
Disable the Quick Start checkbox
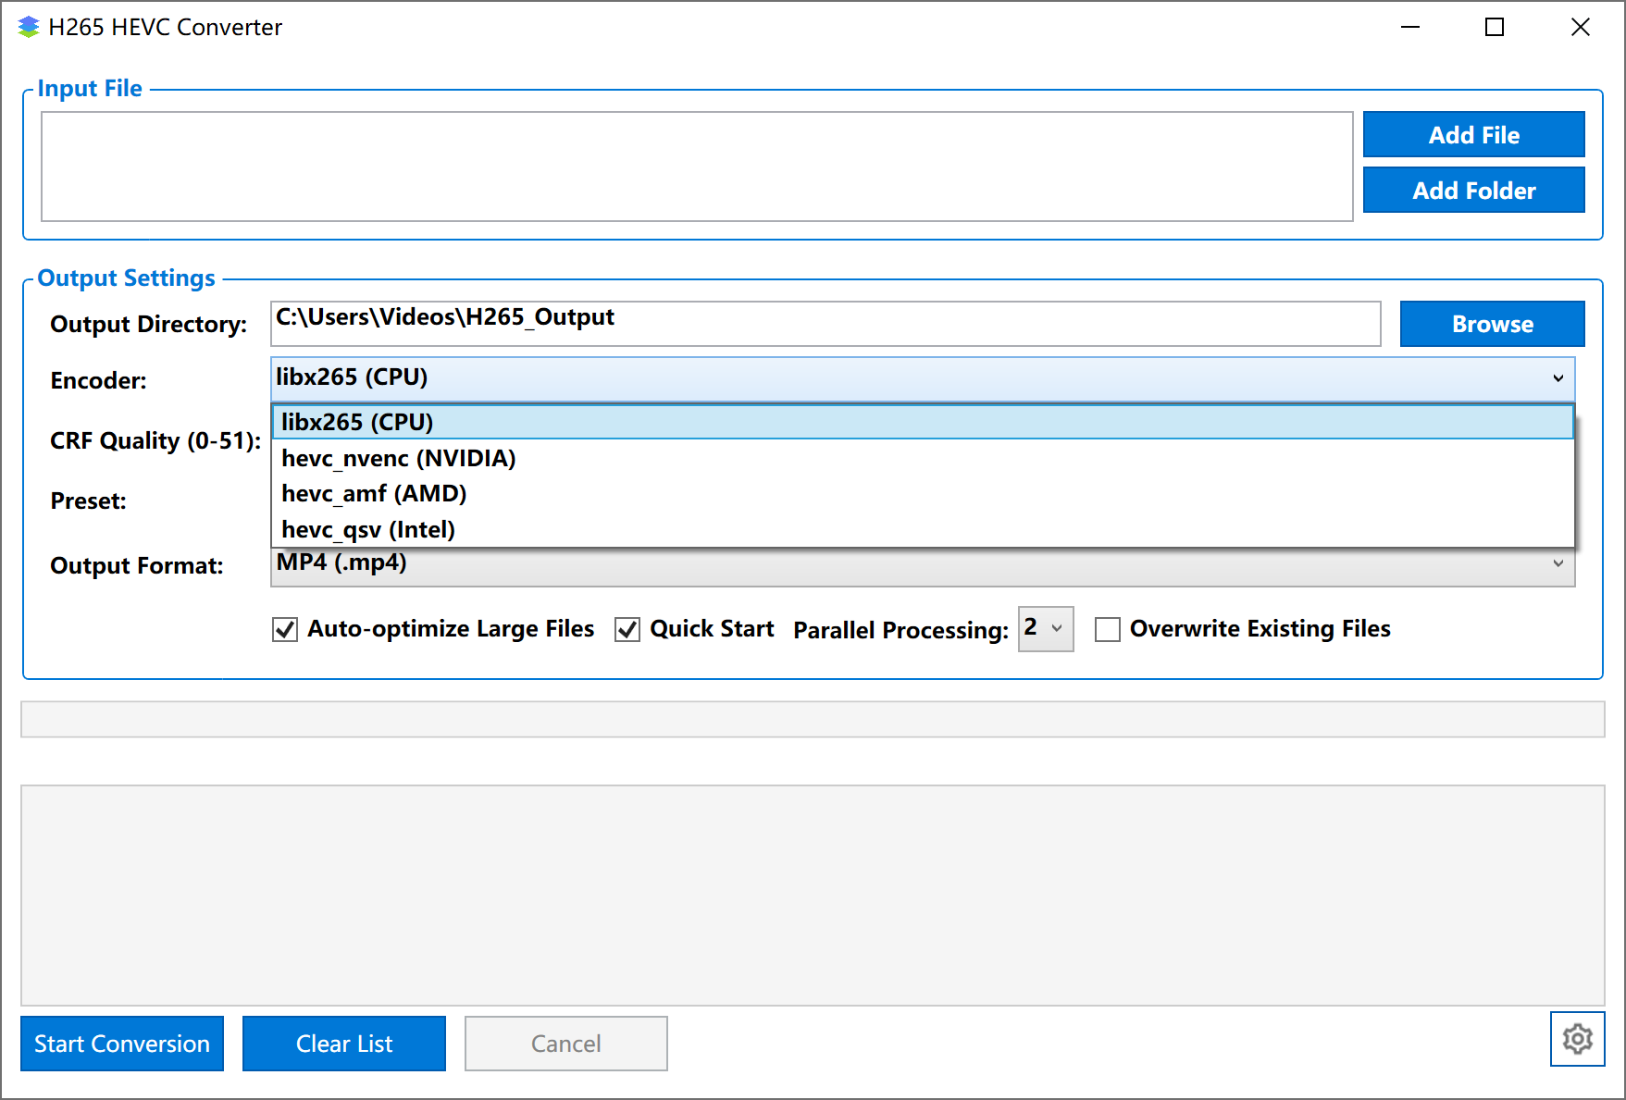pyautogui.click(x=627, y=630)
